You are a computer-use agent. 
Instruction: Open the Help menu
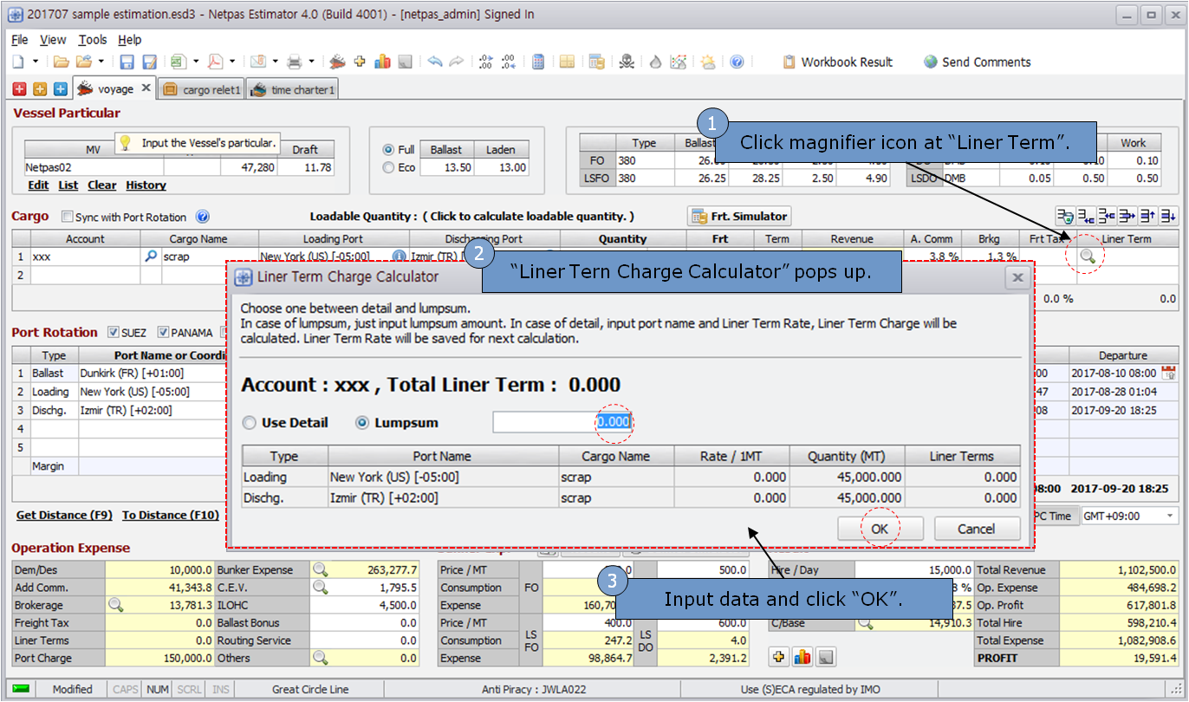tap(130, 40)
